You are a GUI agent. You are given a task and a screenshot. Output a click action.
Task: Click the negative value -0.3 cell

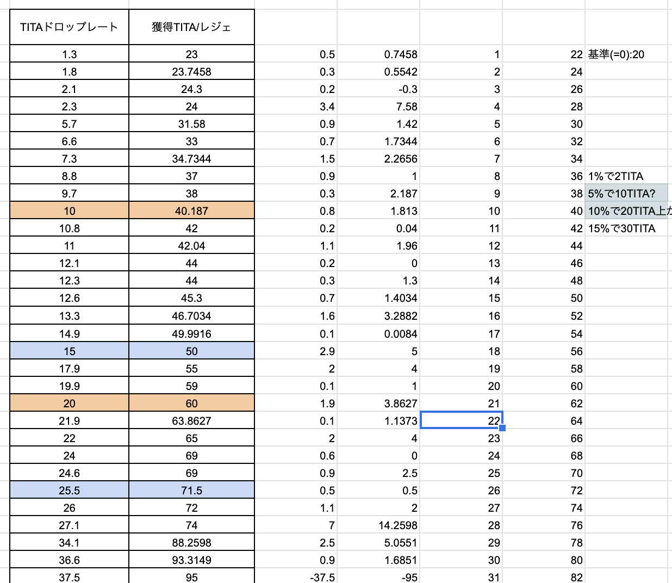tap(379, 89)
